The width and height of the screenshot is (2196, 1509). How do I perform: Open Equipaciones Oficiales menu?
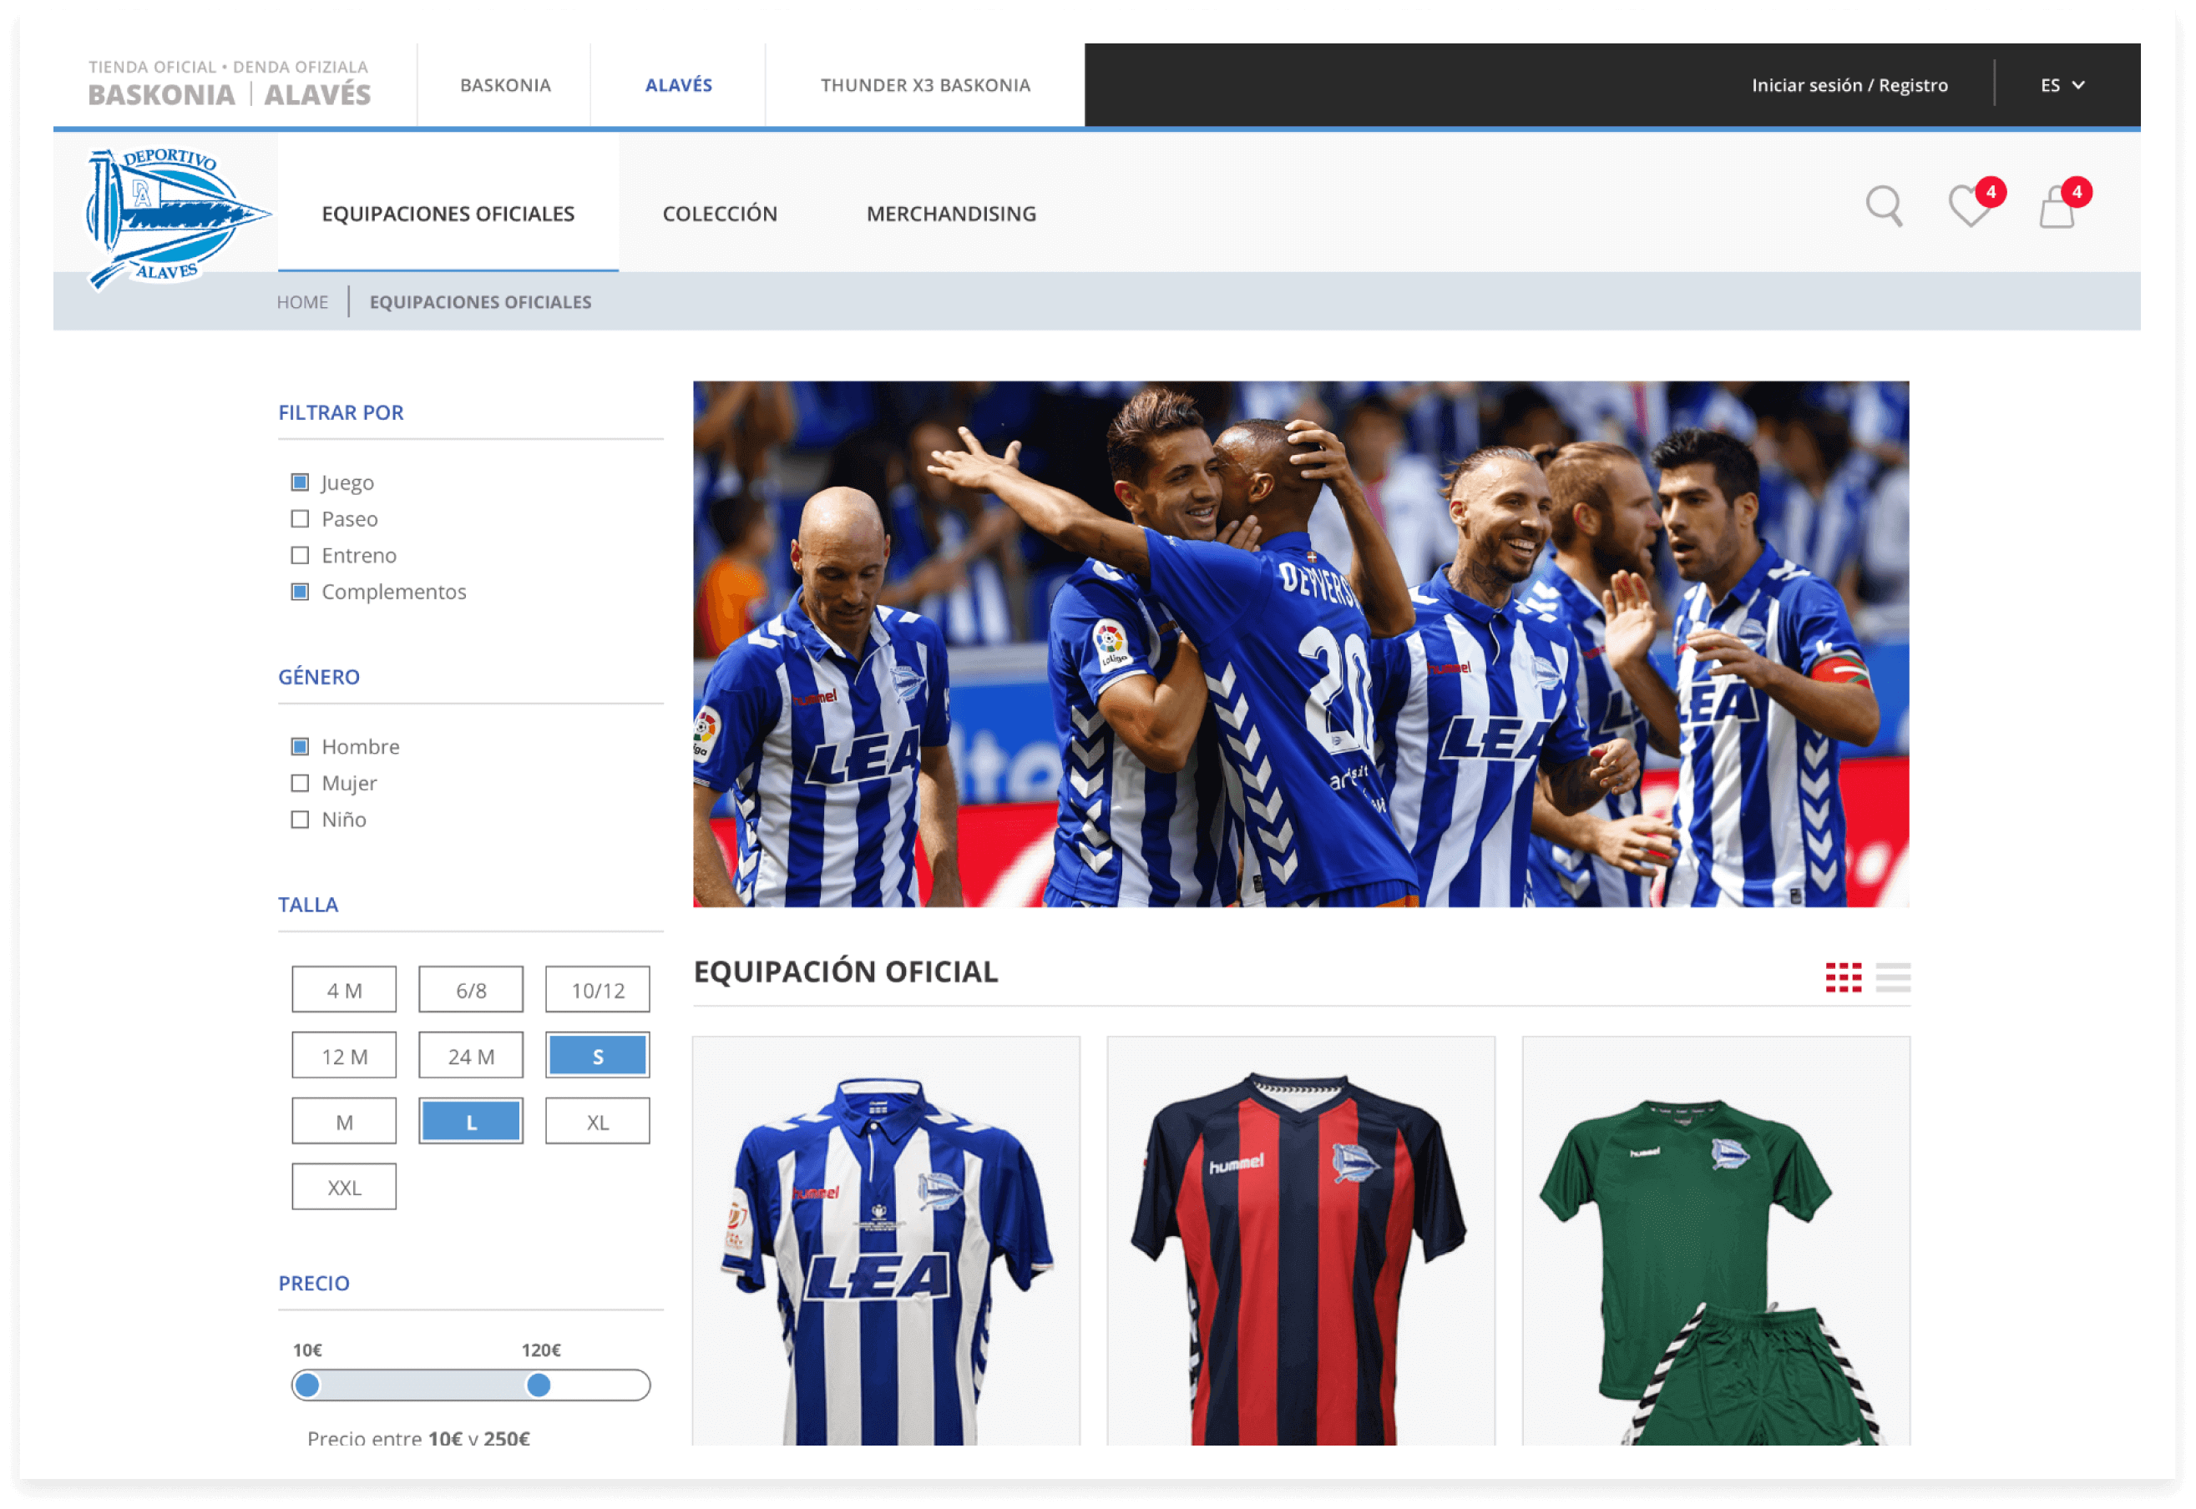click(x=448, y=214)
